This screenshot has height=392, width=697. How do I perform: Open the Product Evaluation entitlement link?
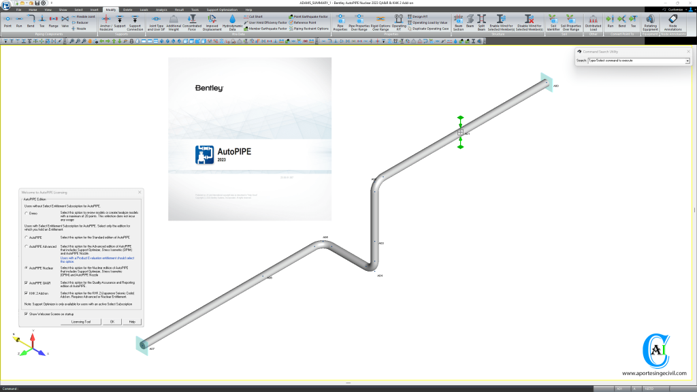pyautogui.click(x=97, y=259)
